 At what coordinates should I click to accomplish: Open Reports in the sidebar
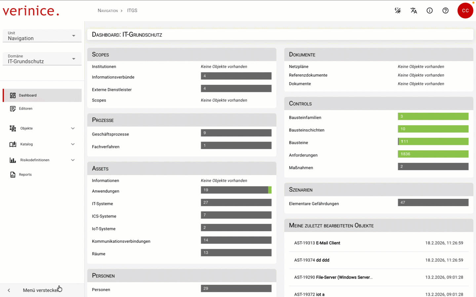point(42,175)
